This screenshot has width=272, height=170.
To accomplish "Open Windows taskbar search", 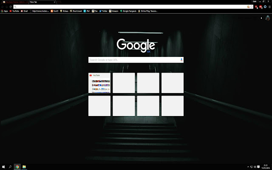I will (10, 167).
